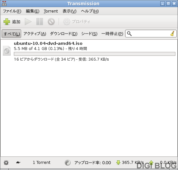The width and height of the screenshot is (178, 170).
Task: Click the 0.0 KB/s upload speed
Action: 168,163
